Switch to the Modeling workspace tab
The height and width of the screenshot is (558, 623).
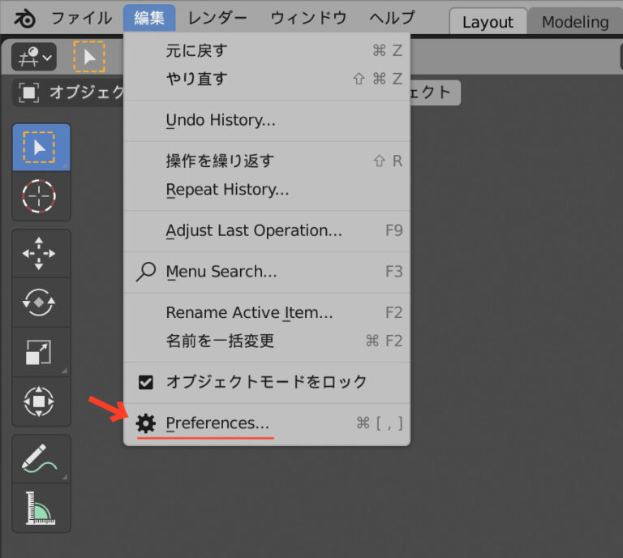coord(574,22)
